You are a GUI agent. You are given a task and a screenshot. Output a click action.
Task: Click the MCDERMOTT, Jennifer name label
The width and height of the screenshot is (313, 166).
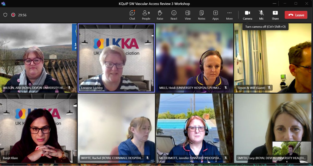click(190, 158)
